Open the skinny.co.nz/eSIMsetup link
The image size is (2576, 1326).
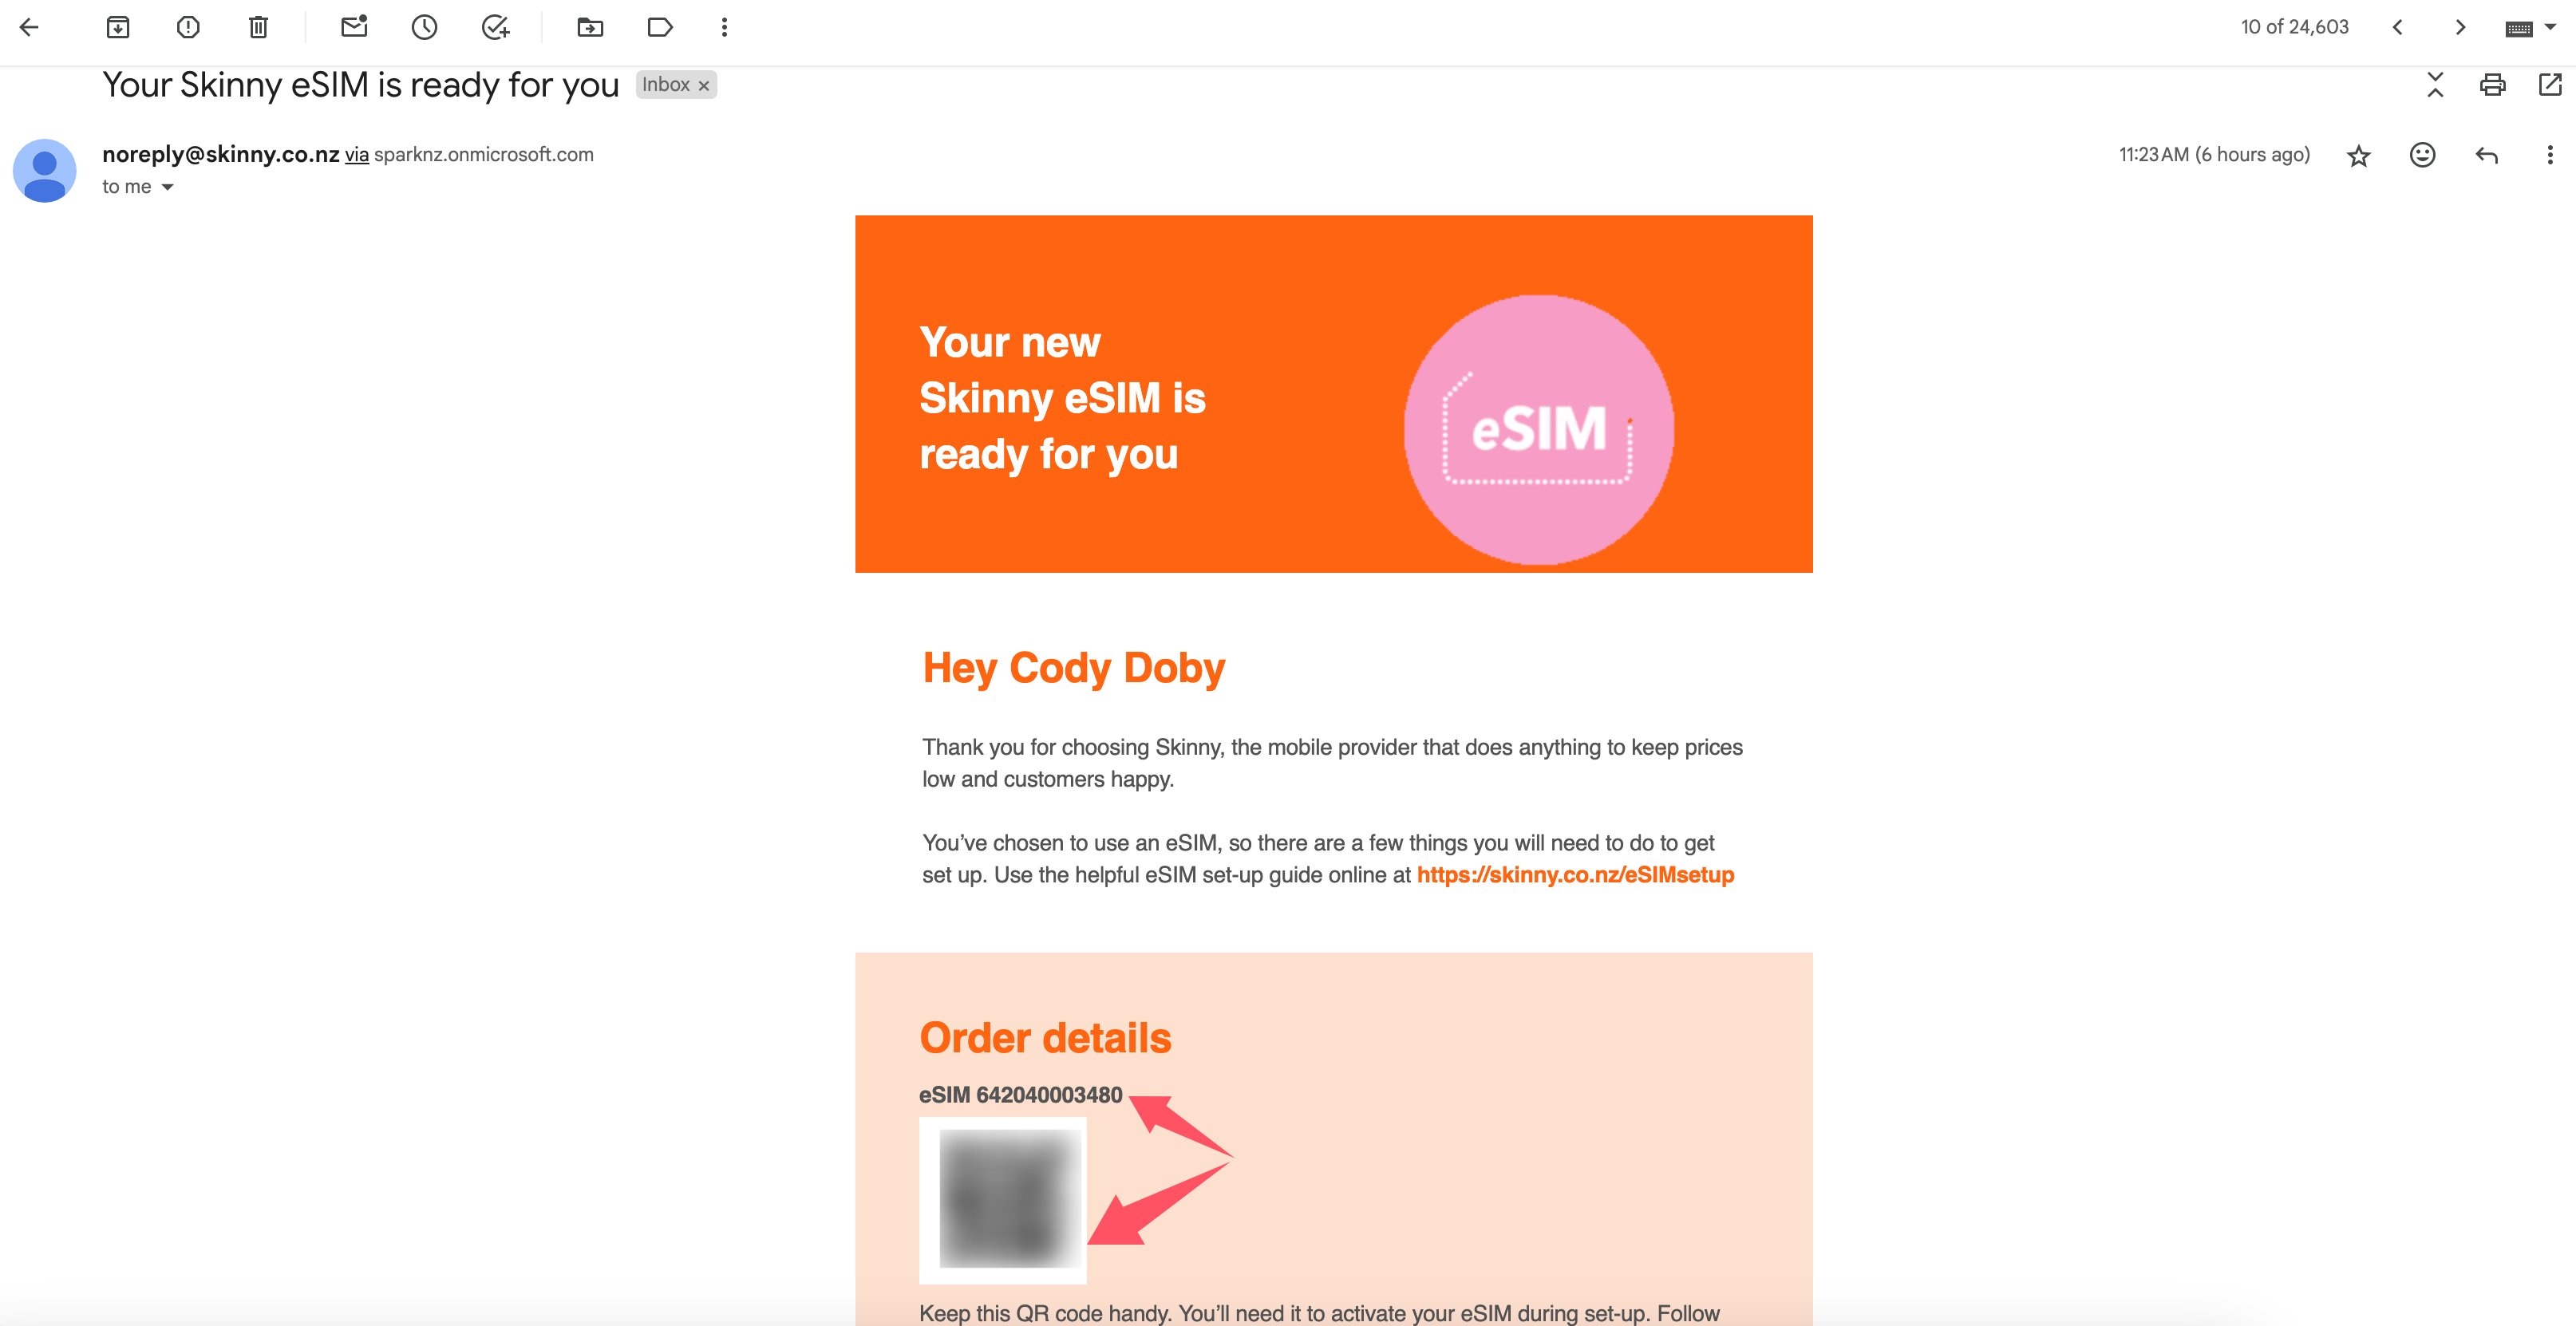click(x=1575, y=875)
